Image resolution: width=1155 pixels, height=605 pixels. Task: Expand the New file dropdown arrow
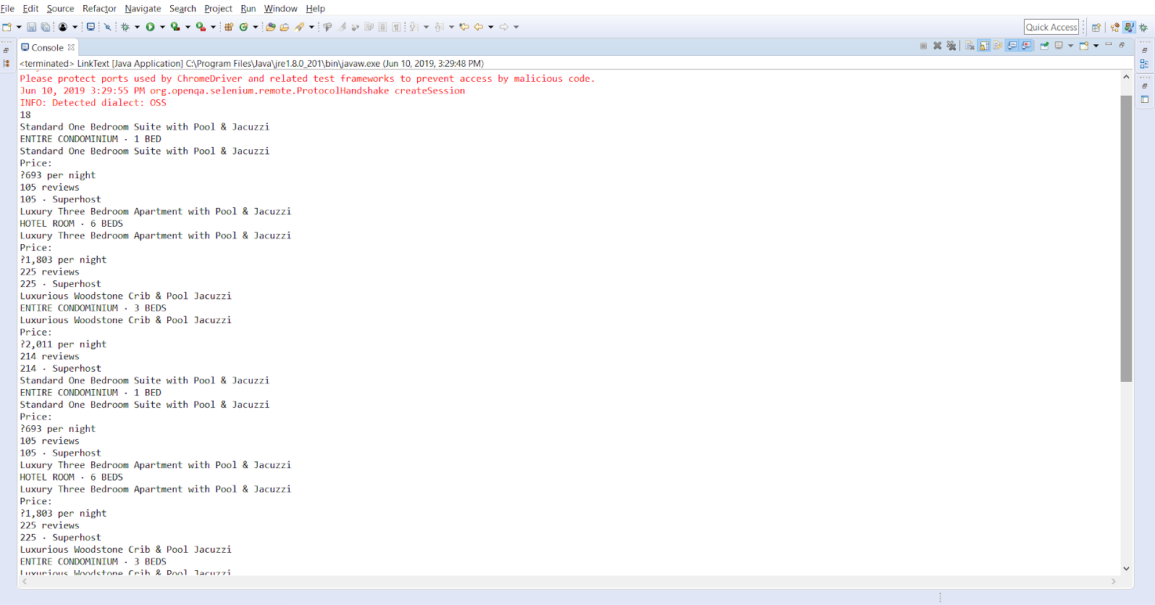point(19,27)
